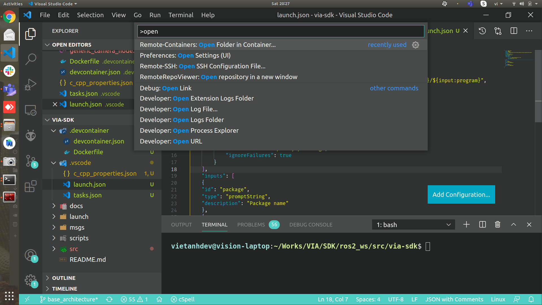Select Preferences: Open Settings (UI) command
This screenshot has width=542, height=305.
point(185,55)
